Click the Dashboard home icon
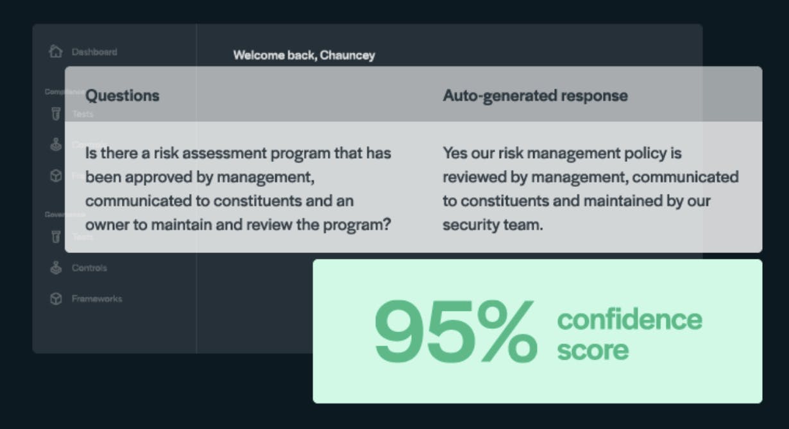 coord(56,51)
